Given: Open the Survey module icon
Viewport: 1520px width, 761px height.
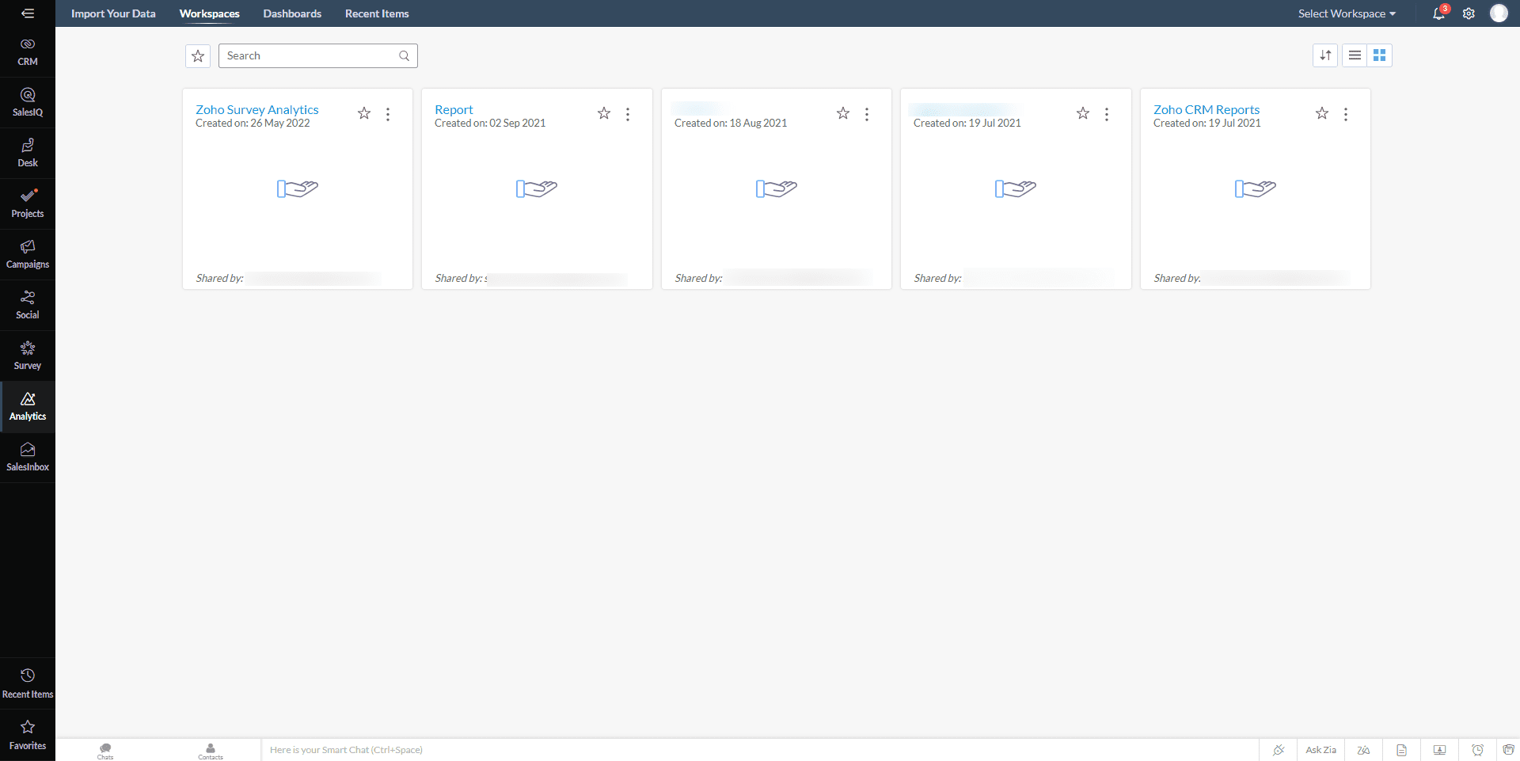Looking at the screenshot, I should pos(28,356).
